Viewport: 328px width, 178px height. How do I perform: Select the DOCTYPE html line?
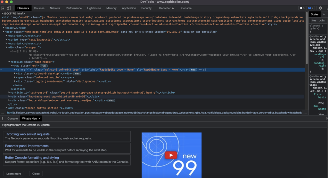click(13, 13)
